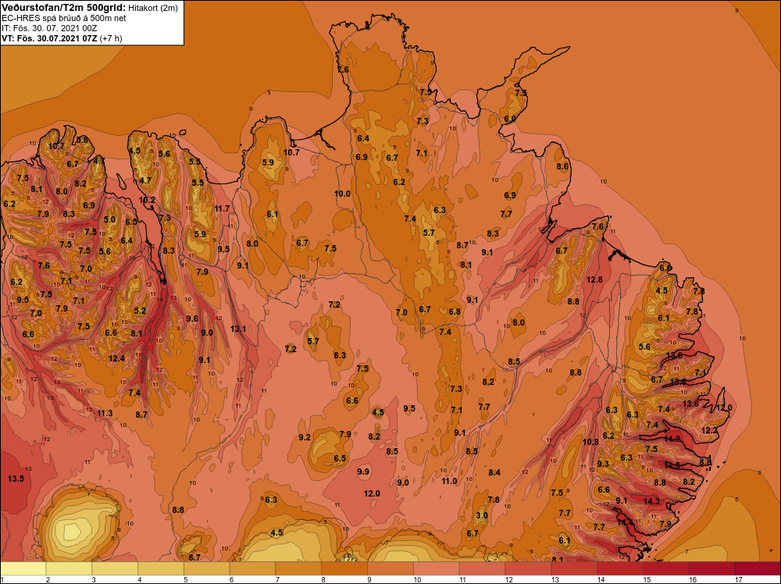Click the title 'Veðurstofan/T2m 500grid:'
This screenshot has width=781, height=584.
[x=64, y=8]
